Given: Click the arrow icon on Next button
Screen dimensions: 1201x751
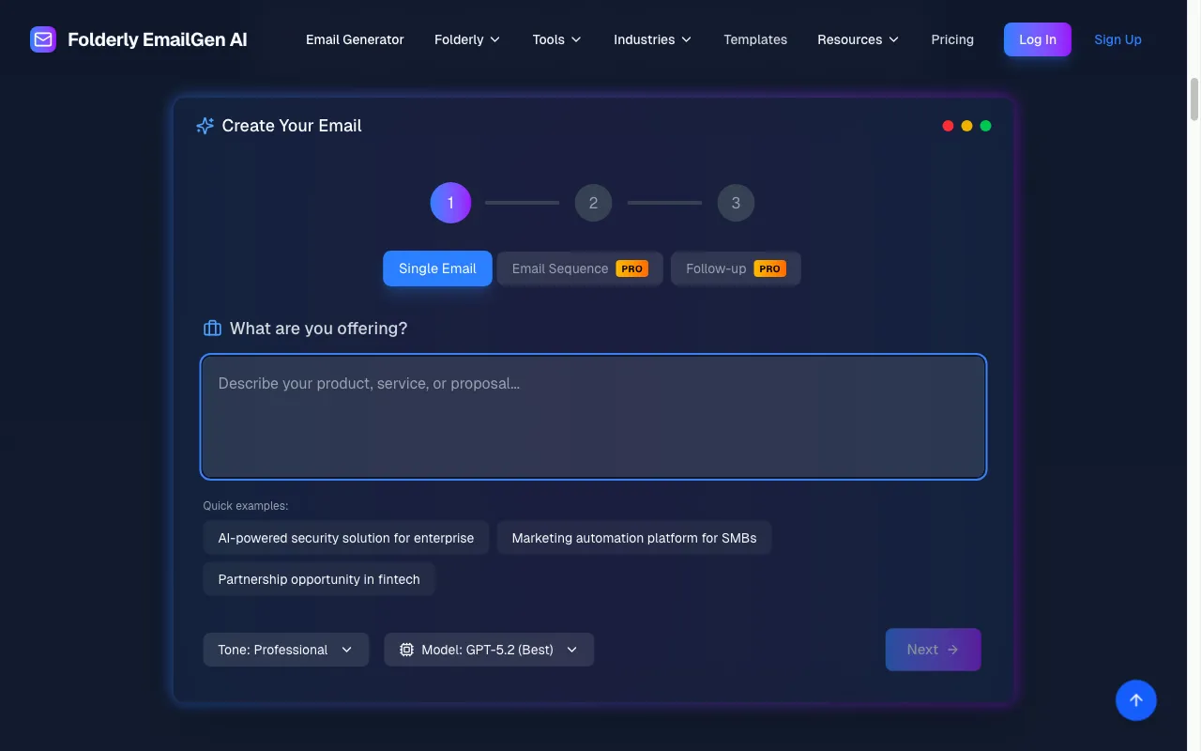Looking at the screenshot, I should [952, 650].
